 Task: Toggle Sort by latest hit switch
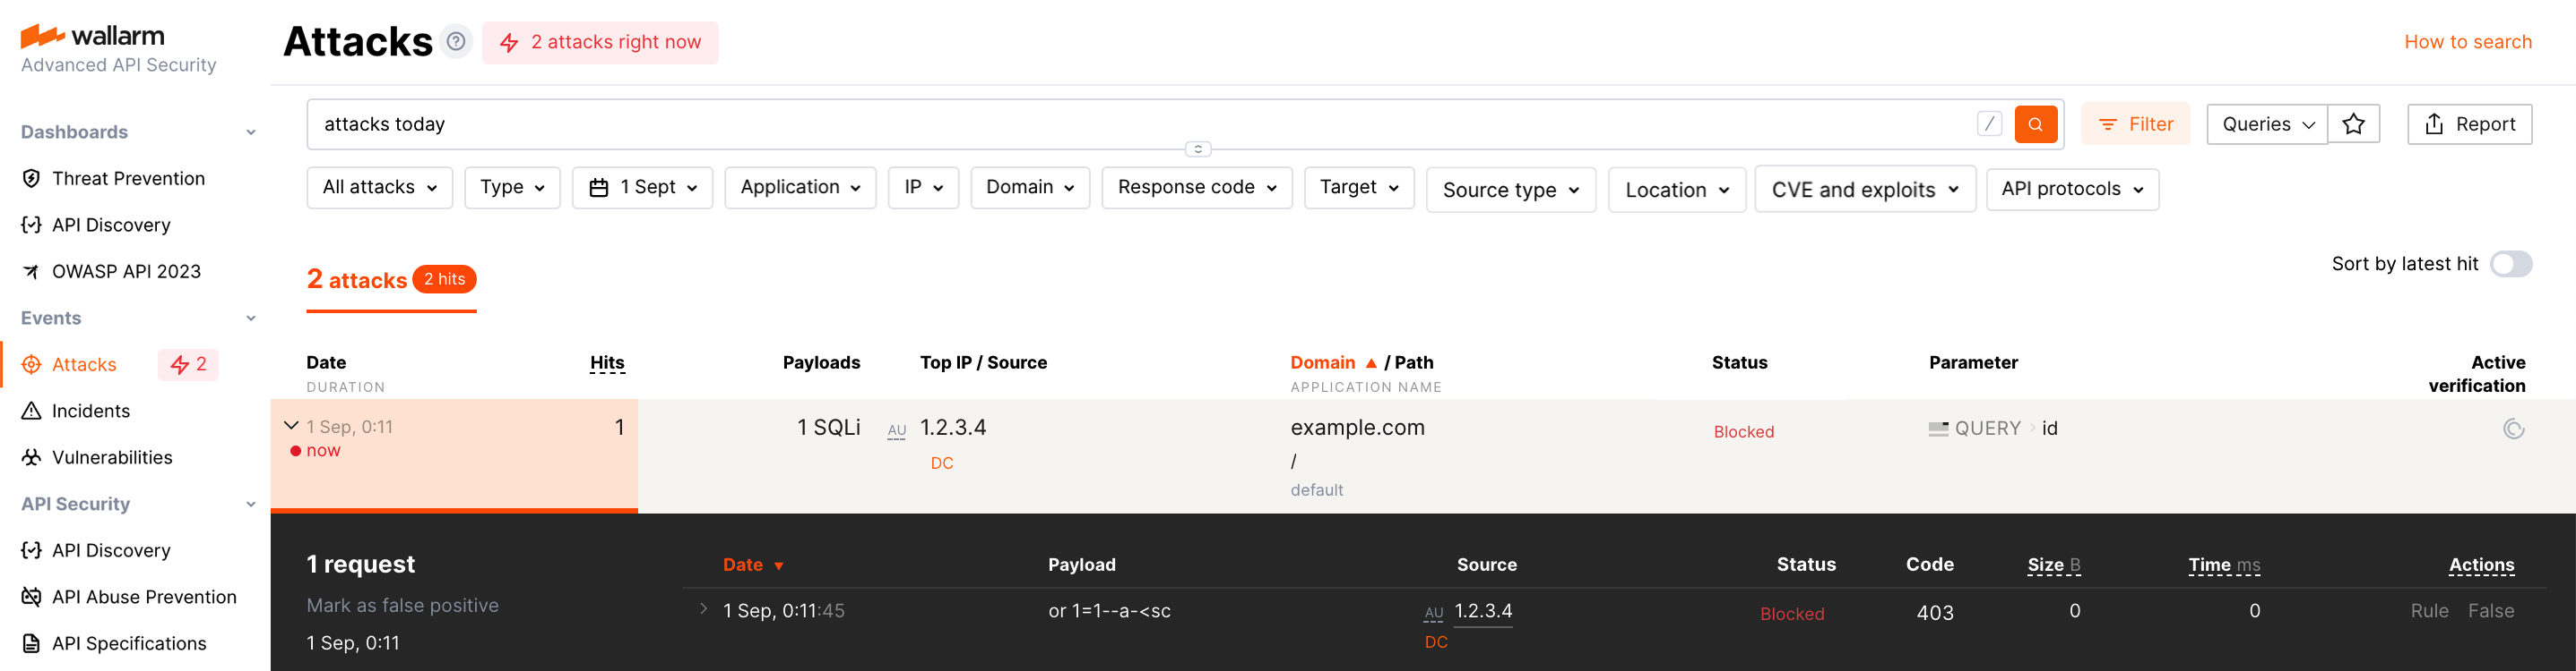pyautogui.click(x=2510, y=264)
